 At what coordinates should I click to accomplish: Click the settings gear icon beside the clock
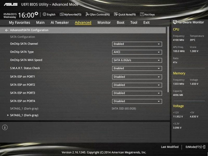36,14
